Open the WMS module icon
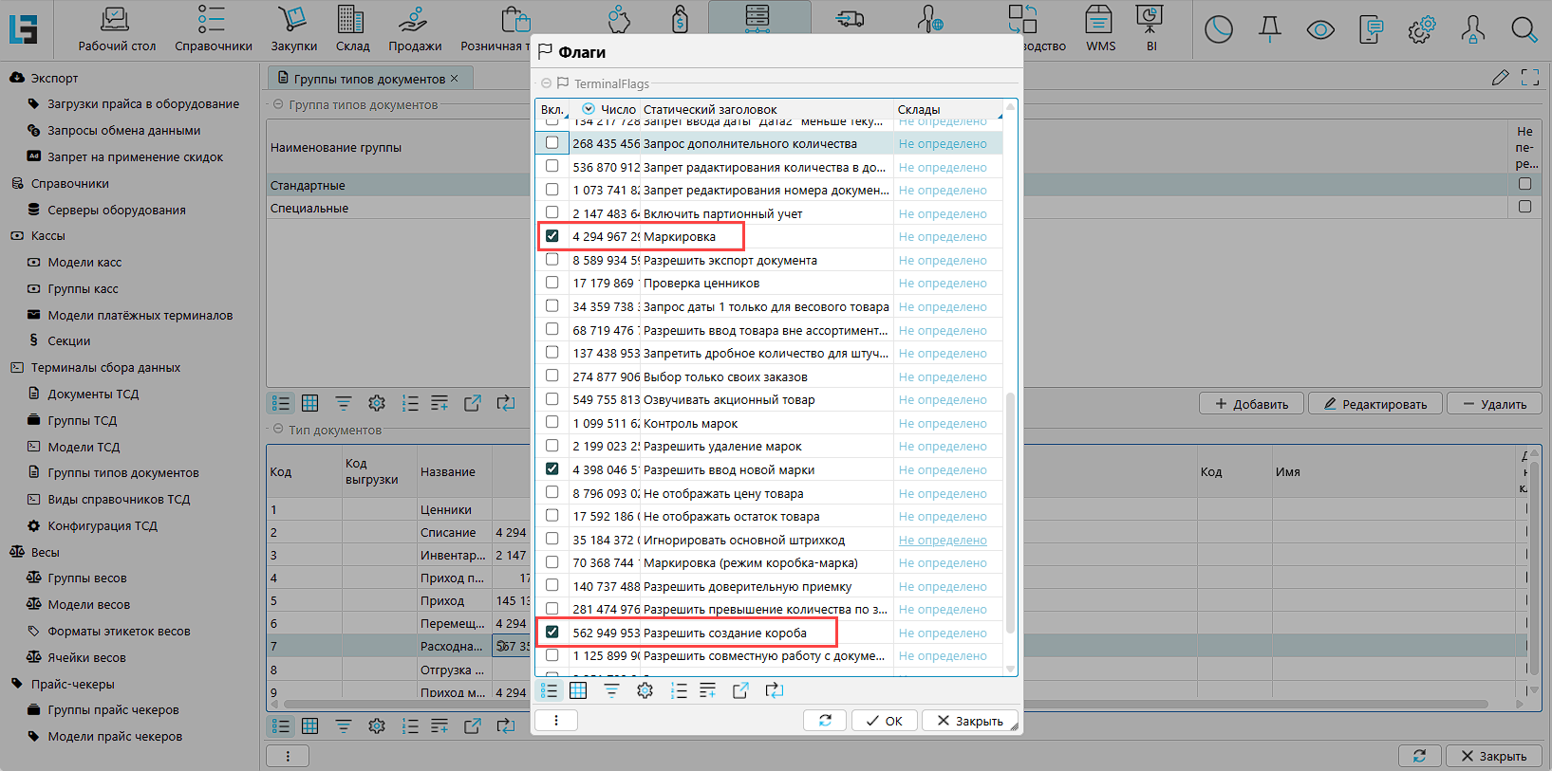1552x771 pixels. point(1100,28)
